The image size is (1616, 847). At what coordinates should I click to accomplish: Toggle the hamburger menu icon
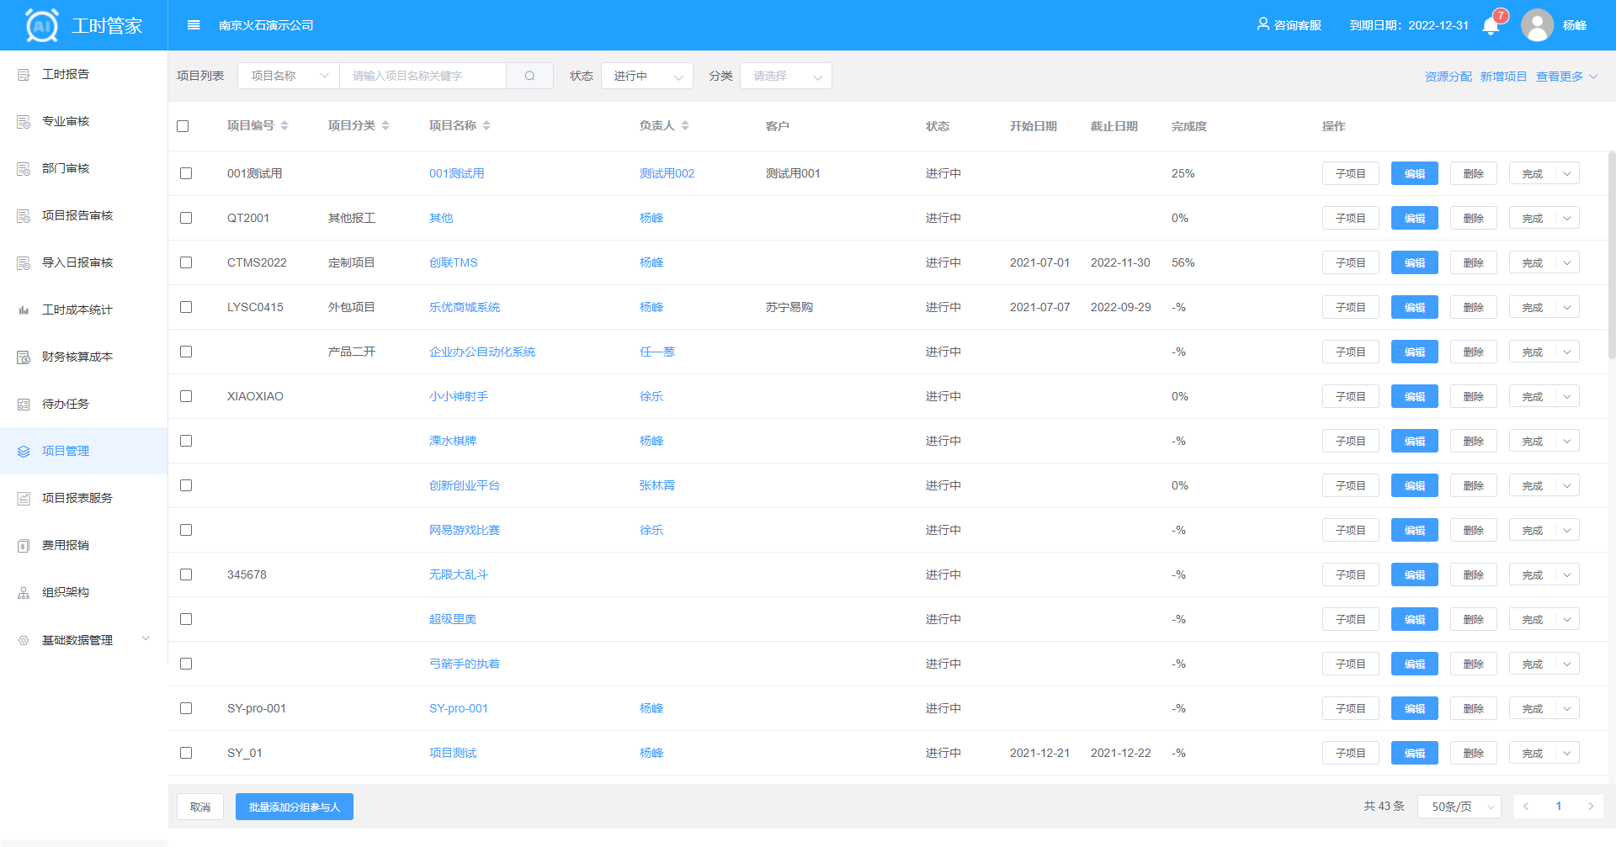coord(194,25)
